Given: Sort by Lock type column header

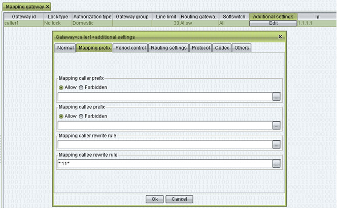Looking at the screenshot, I should pos(57,17).
